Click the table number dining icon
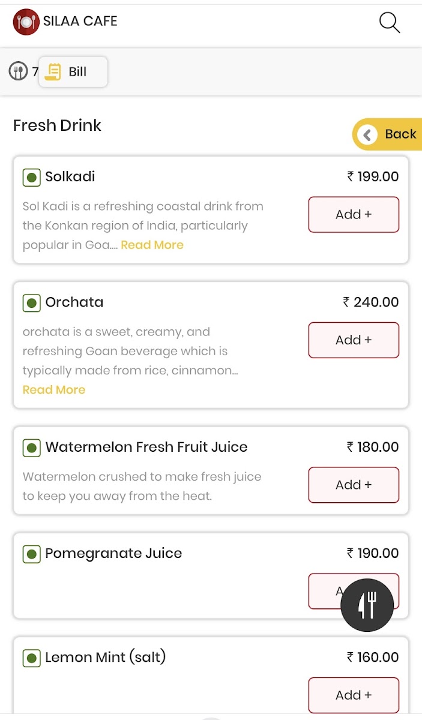 (19, 72)
